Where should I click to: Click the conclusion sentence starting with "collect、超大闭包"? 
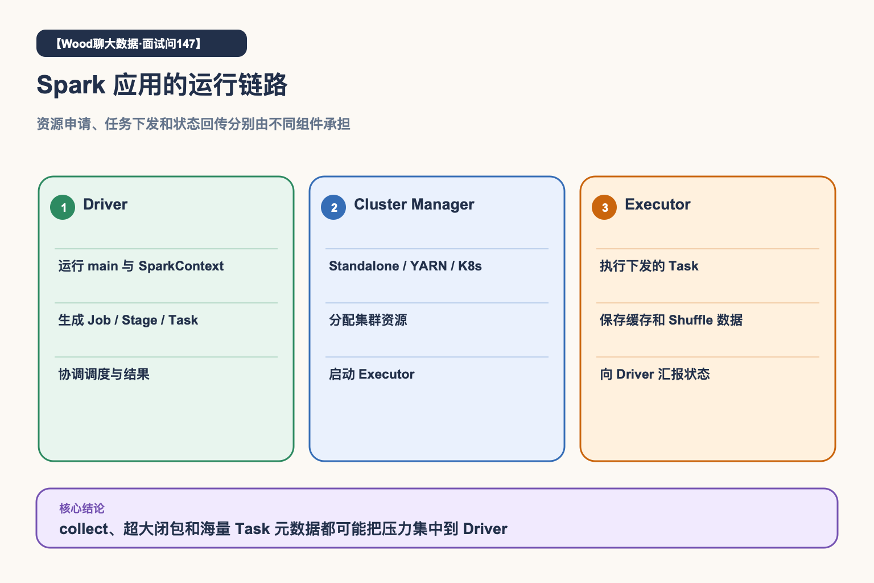(x=283, y=529)
